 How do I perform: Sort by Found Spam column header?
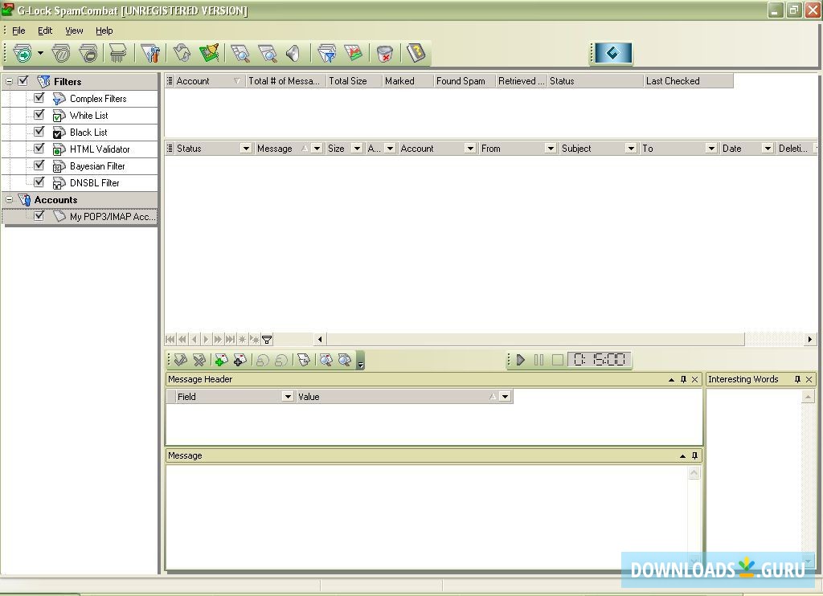tap(465, 81)
